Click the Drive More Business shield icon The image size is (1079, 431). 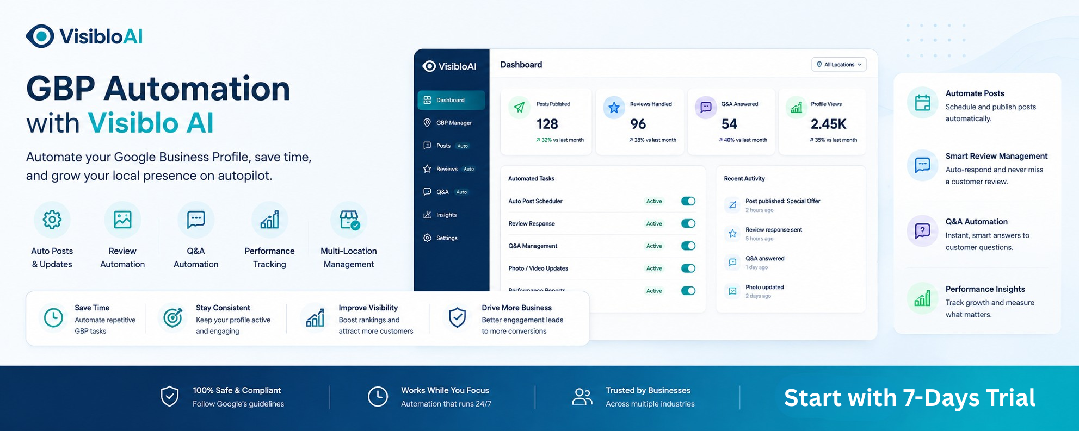tap(457, 317)
